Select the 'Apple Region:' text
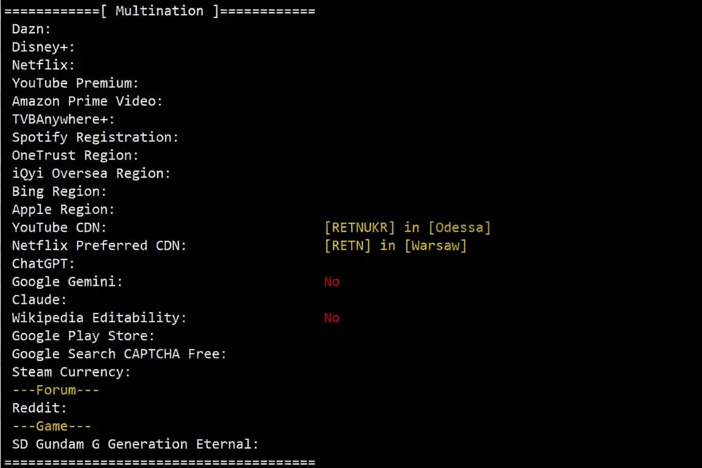This screenshot has height=468, width=702. 63,209
